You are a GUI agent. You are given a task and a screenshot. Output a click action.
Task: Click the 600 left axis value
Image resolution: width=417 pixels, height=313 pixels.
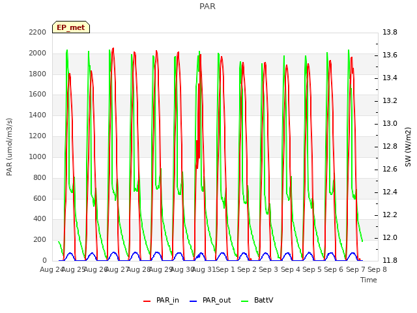pos(40,198)
